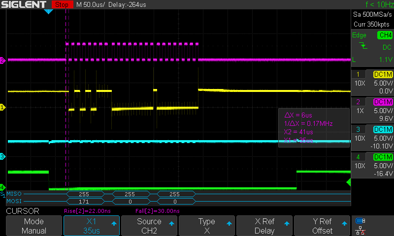
Task: Click the MOSI decode row label
Action: (x=14, y=201)
